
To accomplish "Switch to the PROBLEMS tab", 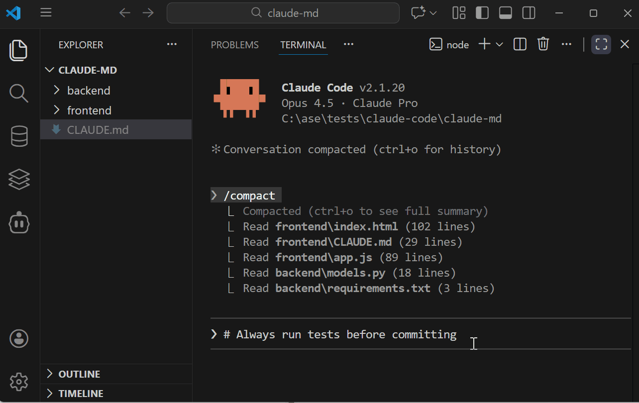I will pyautogui.click(x=235, y=45).
